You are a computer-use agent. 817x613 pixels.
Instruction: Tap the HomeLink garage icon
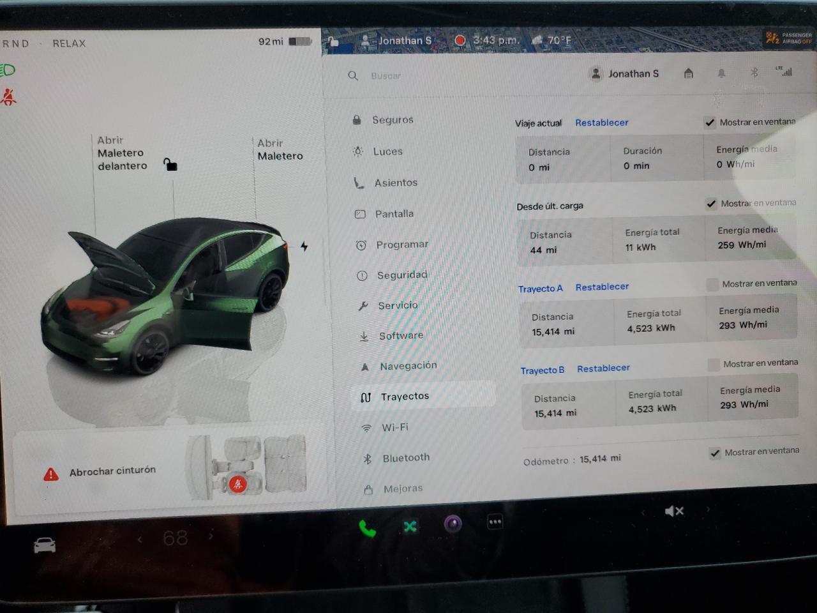[688, 73]
